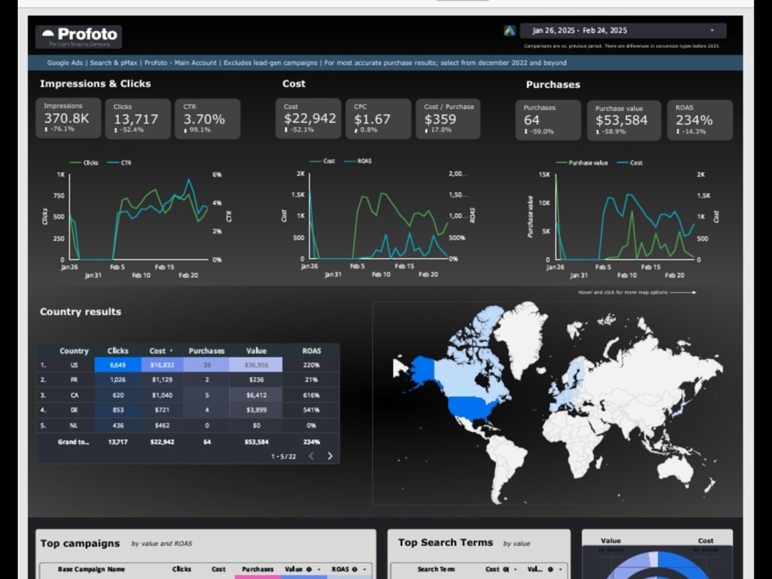
Task: Select the ROAS 234% scorecard
Action: pyautogui.click(x=699, y=120)
